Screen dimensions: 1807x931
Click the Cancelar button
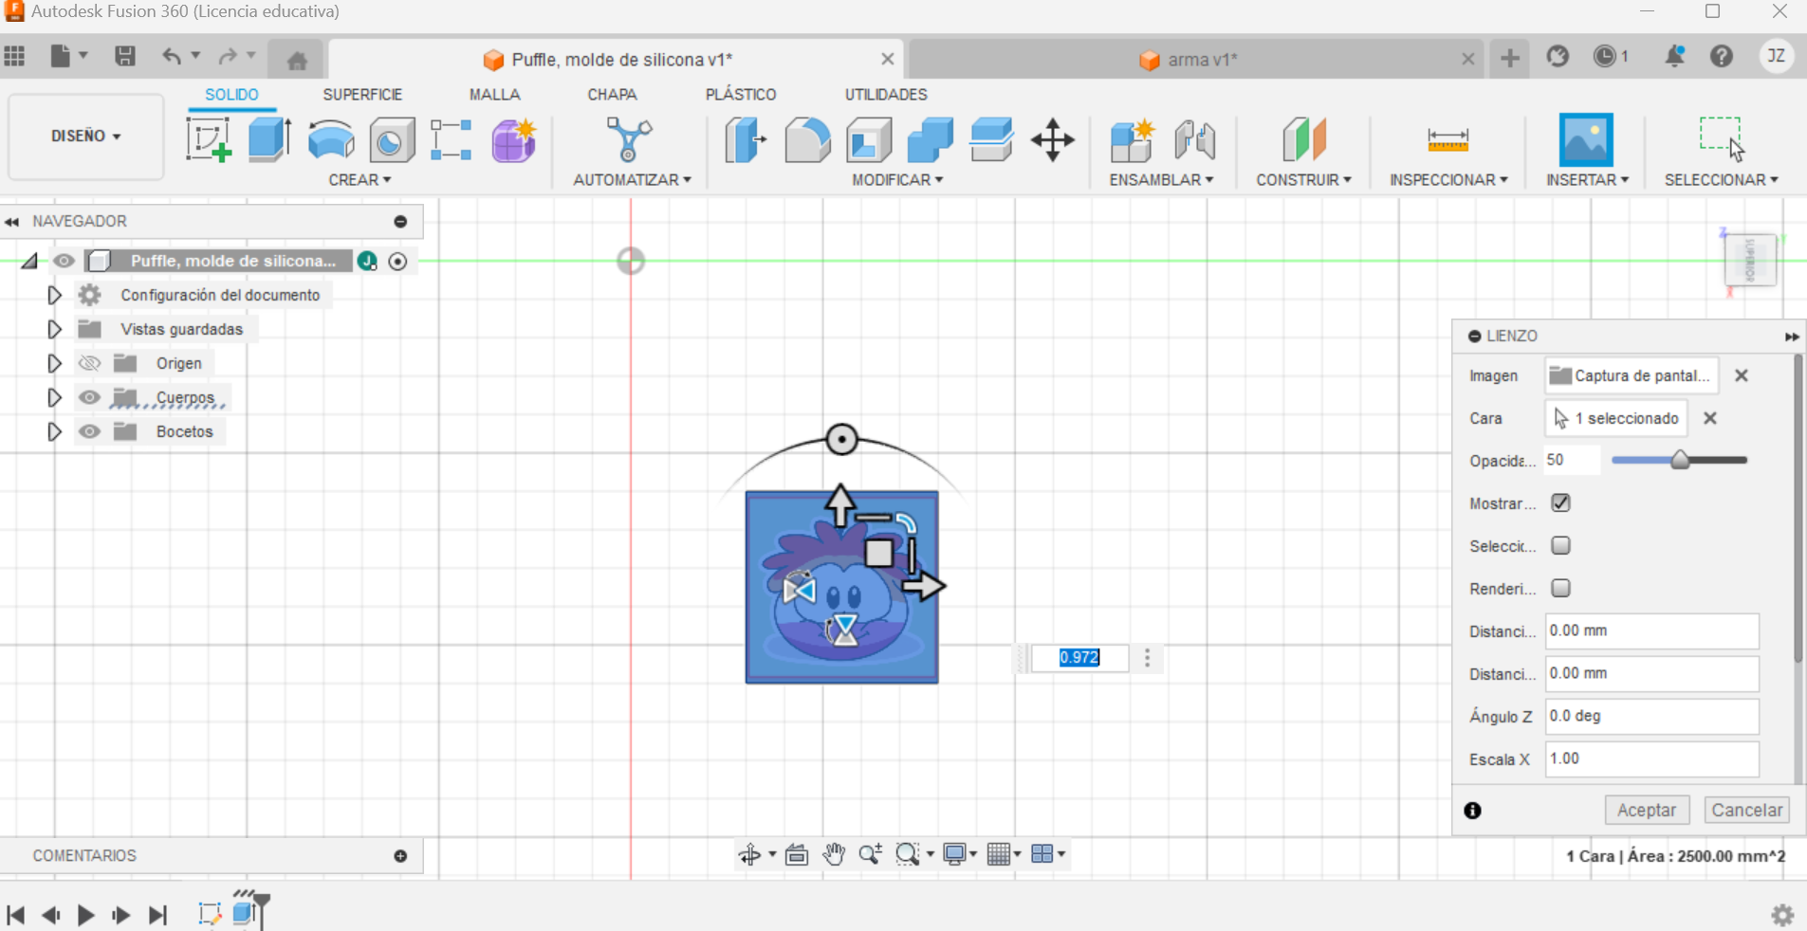click(1746, 810)
